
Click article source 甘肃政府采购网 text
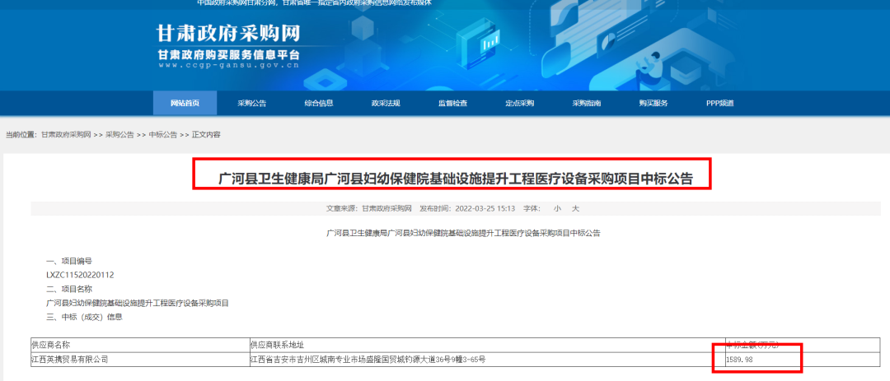pos(386,209)
